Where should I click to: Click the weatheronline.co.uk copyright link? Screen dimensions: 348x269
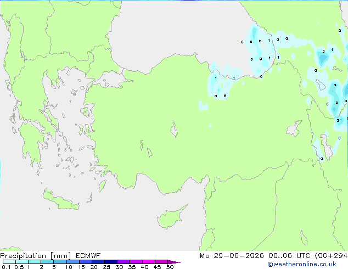[301, 264]
